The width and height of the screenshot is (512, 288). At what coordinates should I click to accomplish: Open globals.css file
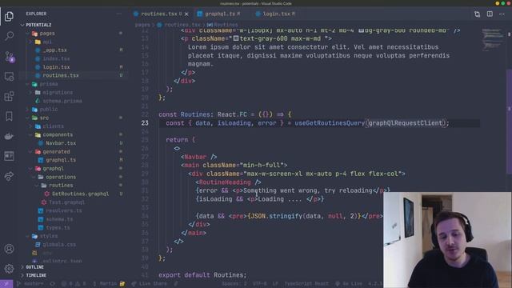(59, 245)
